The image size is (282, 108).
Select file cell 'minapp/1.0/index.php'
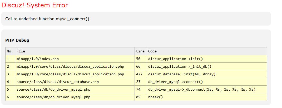pyautogui.click(x=75, y=59)
